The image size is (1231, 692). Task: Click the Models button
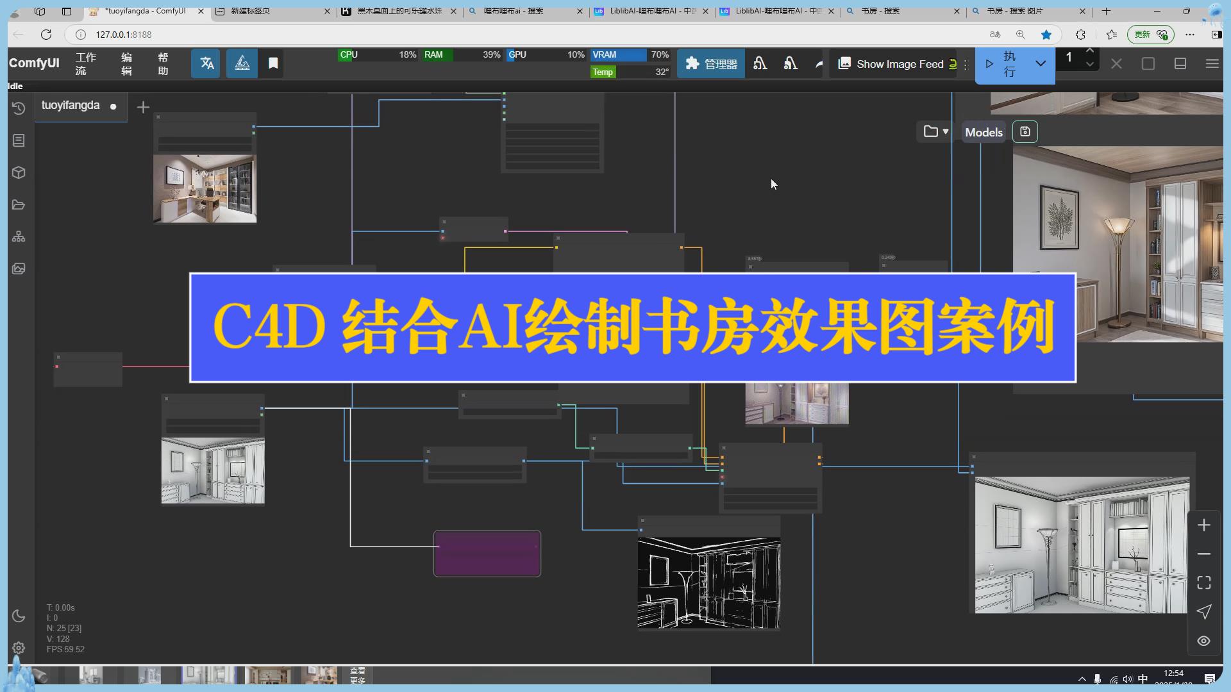984,133
